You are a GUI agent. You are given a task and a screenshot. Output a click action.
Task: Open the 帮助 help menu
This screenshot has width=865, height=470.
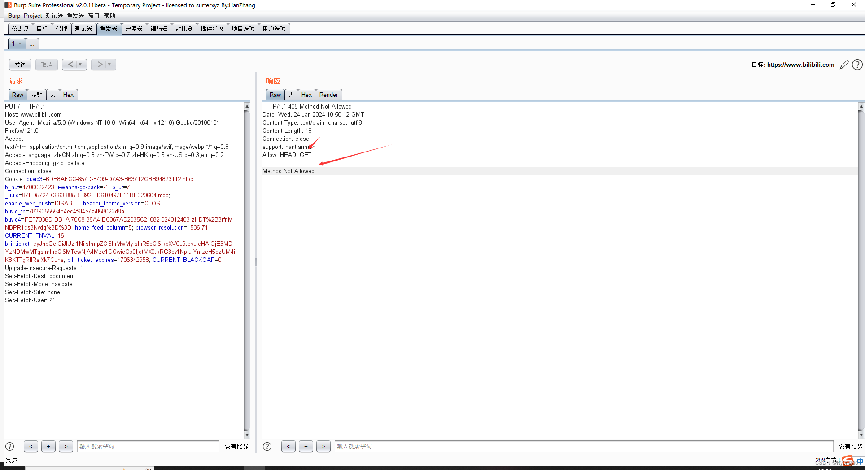click(x=109, y=16)
